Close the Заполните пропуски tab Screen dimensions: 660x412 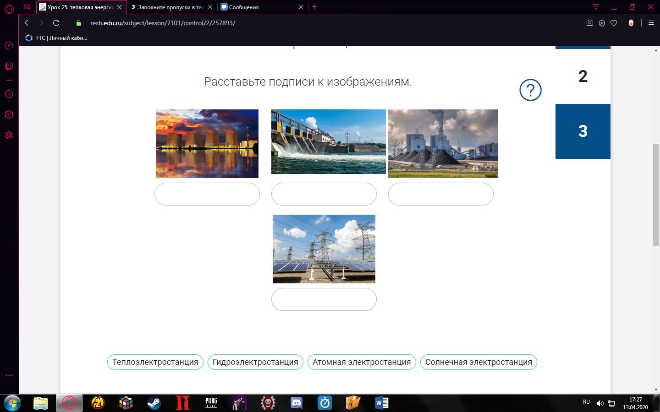click(x=210, y=7)
